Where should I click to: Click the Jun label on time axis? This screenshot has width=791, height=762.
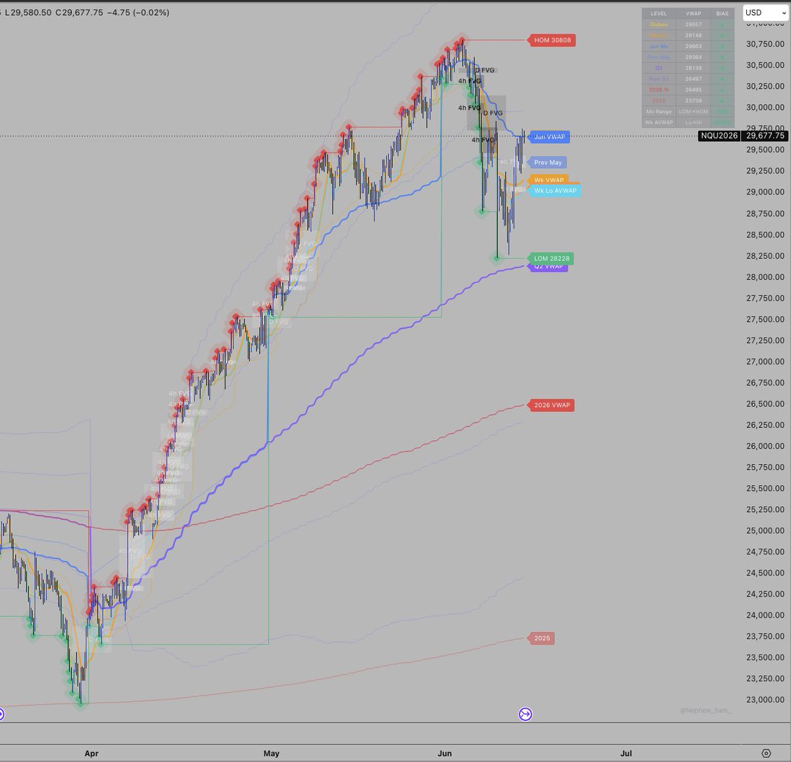[x=445, y=753]
